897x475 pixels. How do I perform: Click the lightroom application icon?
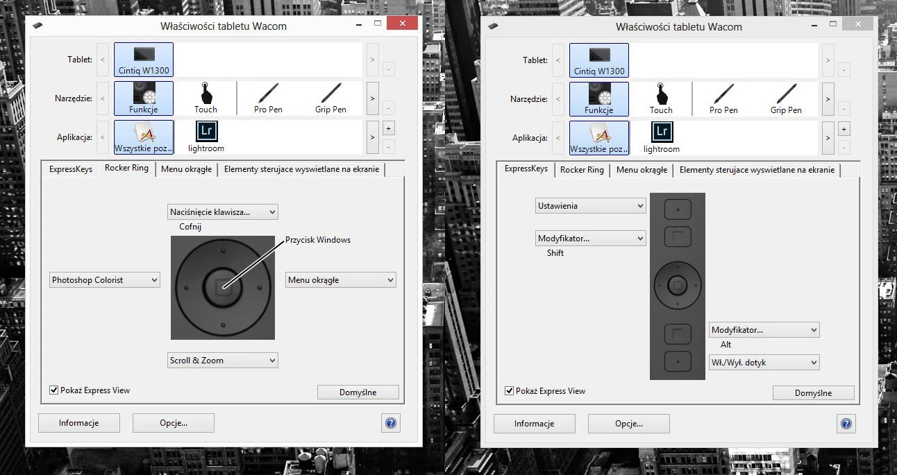click(x=206, y=137)
